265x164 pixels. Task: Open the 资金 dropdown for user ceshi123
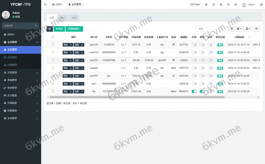(68, 53)
